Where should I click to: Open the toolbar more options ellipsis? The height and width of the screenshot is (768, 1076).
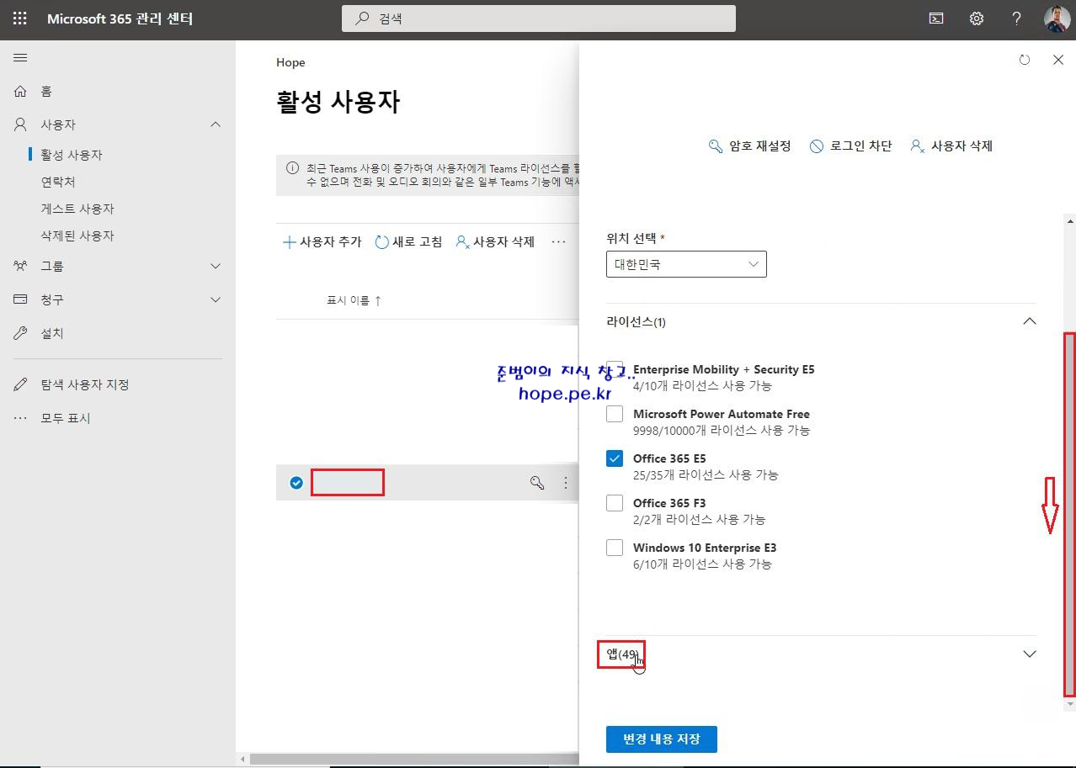pos(559,241)
